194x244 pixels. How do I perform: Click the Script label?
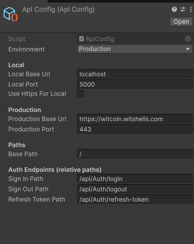[x=17, y=39]
